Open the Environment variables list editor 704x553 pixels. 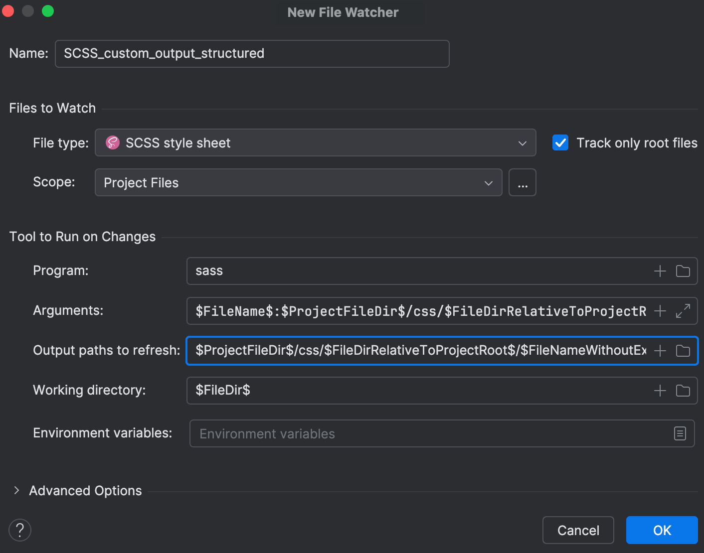(x=680, y=433)
